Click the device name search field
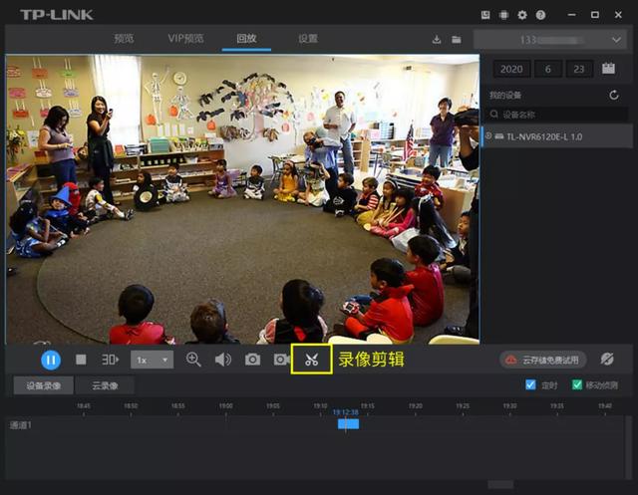This screenshot has width=638, height=495. pyautogui.click(x=557, y=115)
